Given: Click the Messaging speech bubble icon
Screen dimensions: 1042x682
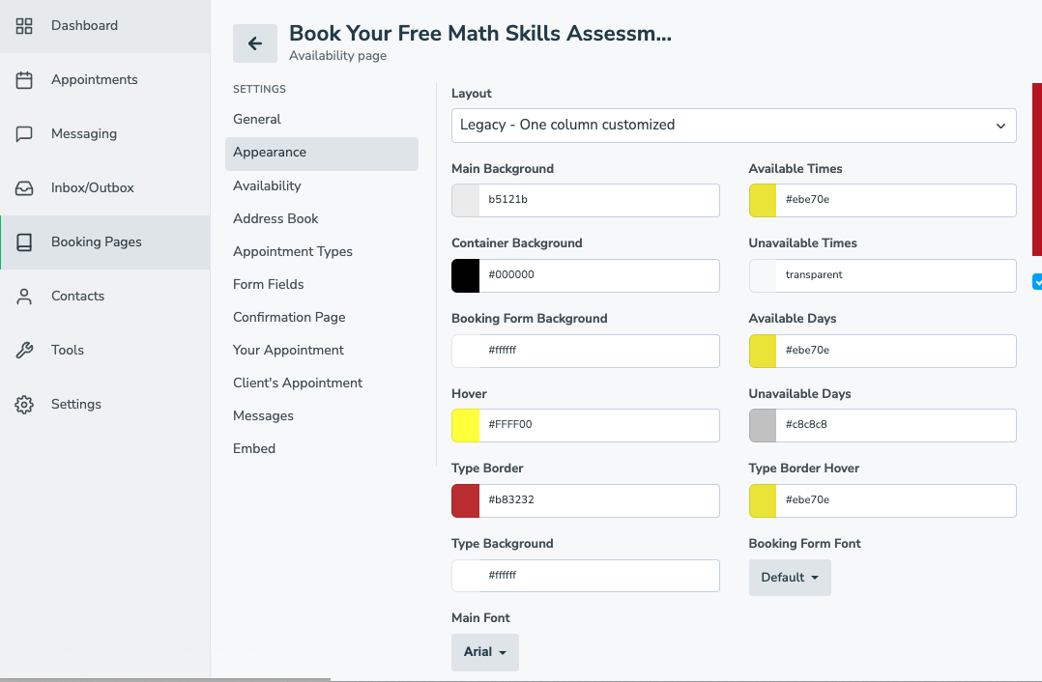Looking at the screenshot, I should click(24, 134).
